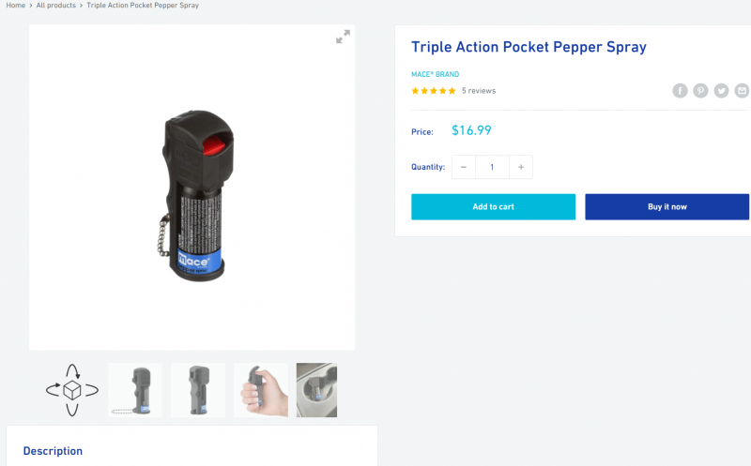The width and height of the screenshot is (751, 466).
Task: Select the cup holder photo thumbnail
Action: click(316, 390)
